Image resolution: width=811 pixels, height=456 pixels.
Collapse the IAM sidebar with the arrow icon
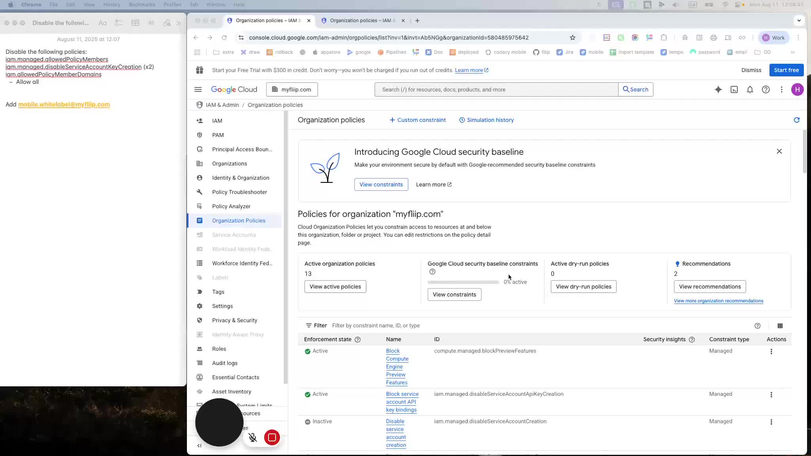(x=199, y=446)
